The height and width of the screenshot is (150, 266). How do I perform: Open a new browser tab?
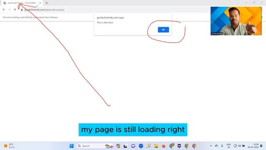(47, 3)
